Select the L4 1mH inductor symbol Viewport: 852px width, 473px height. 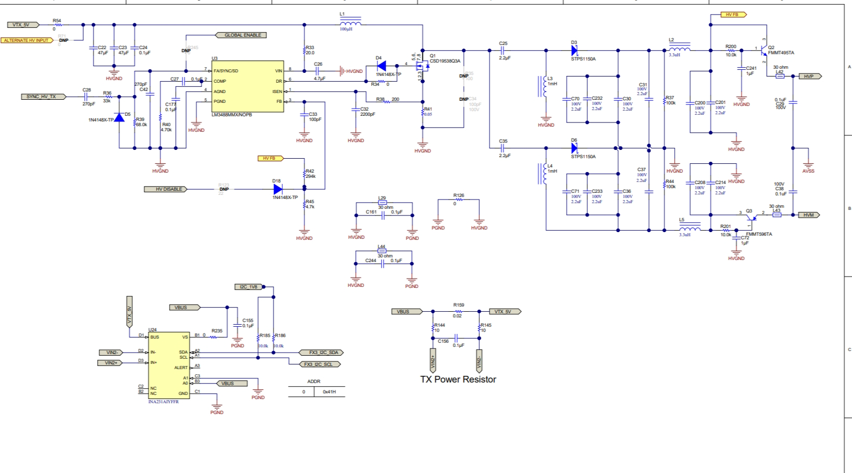click(542, 174)
